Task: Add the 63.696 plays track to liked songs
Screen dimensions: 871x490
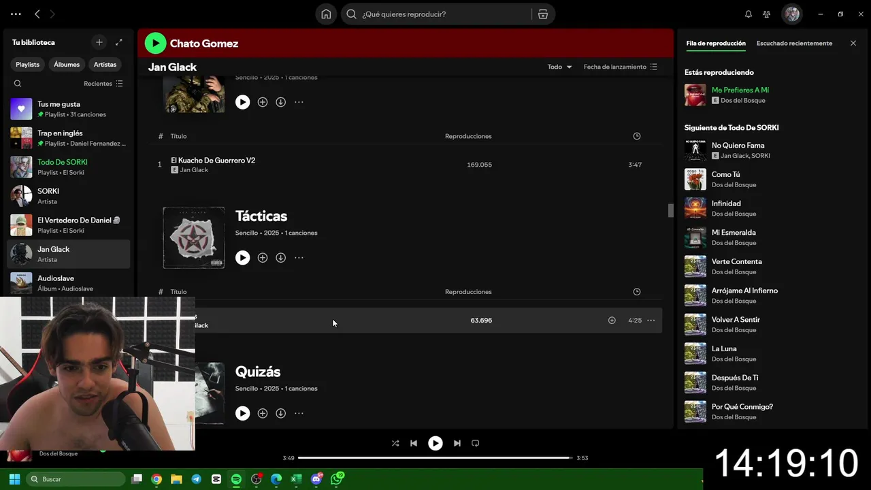Action: (x=612, y=321)
